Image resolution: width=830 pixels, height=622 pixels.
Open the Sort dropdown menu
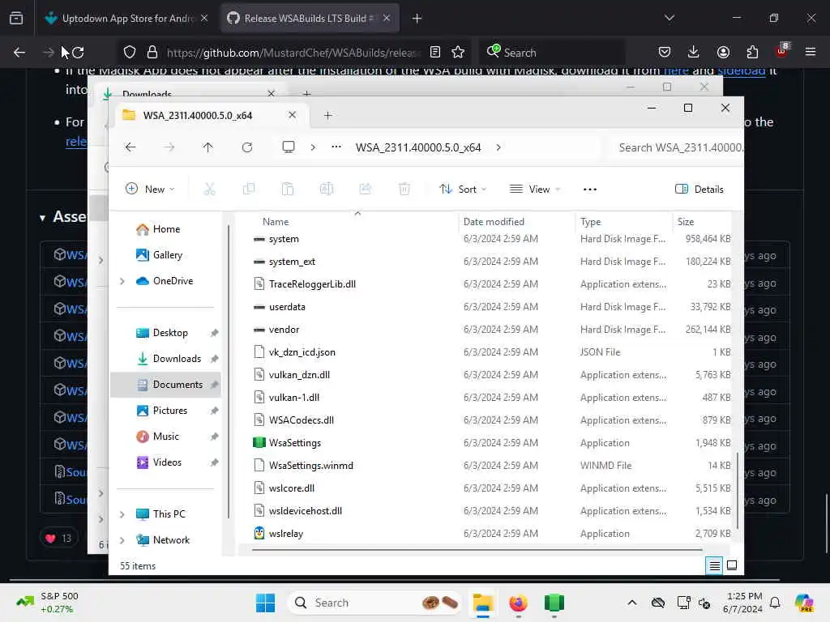463,190
